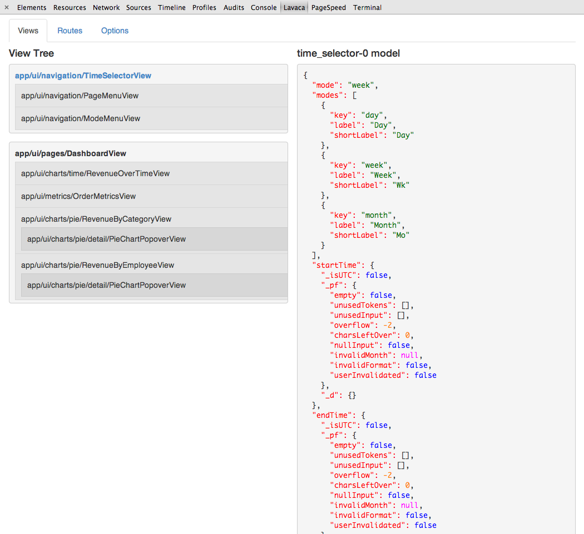
Task: Select app/ui/navigation/TimeSelectorView link
Action: tap(83, 76)
